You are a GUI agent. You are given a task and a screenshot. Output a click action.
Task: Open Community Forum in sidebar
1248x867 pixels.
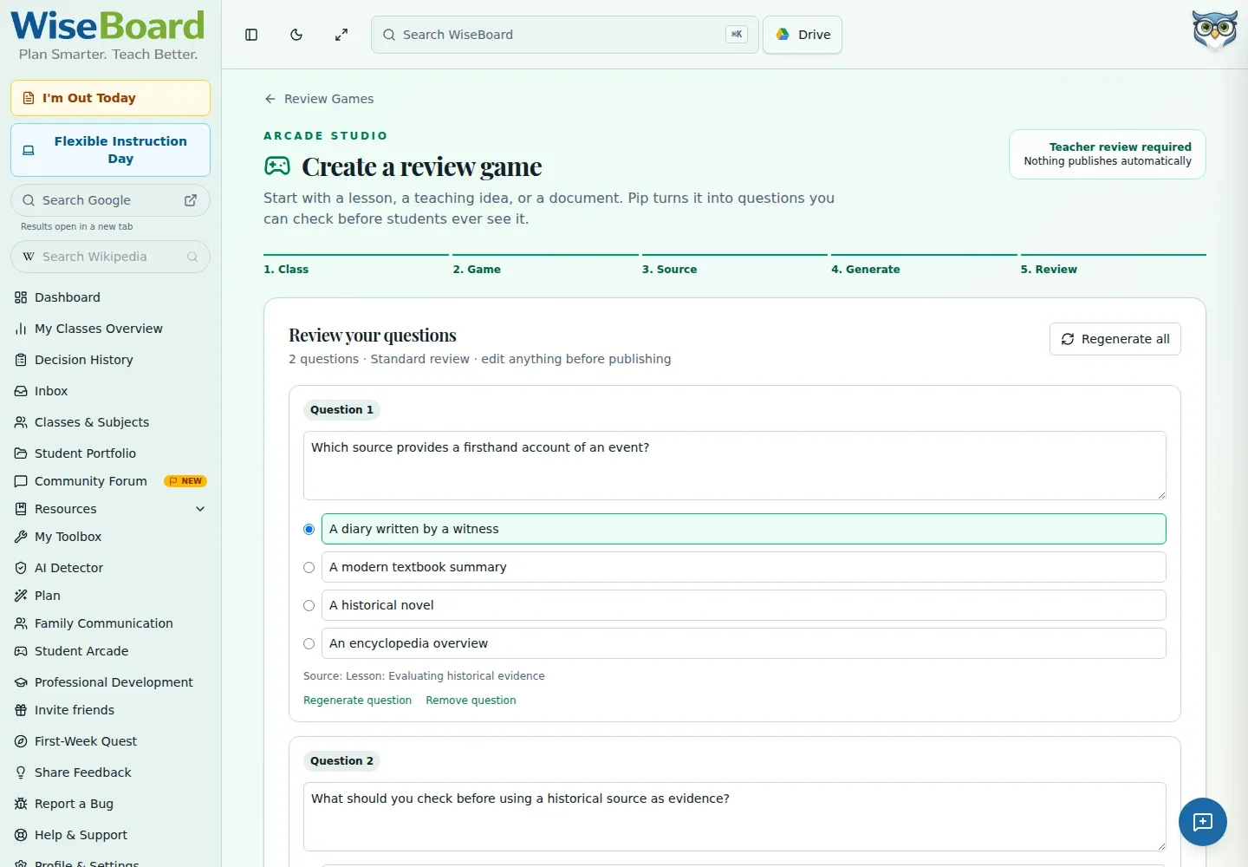110,481
